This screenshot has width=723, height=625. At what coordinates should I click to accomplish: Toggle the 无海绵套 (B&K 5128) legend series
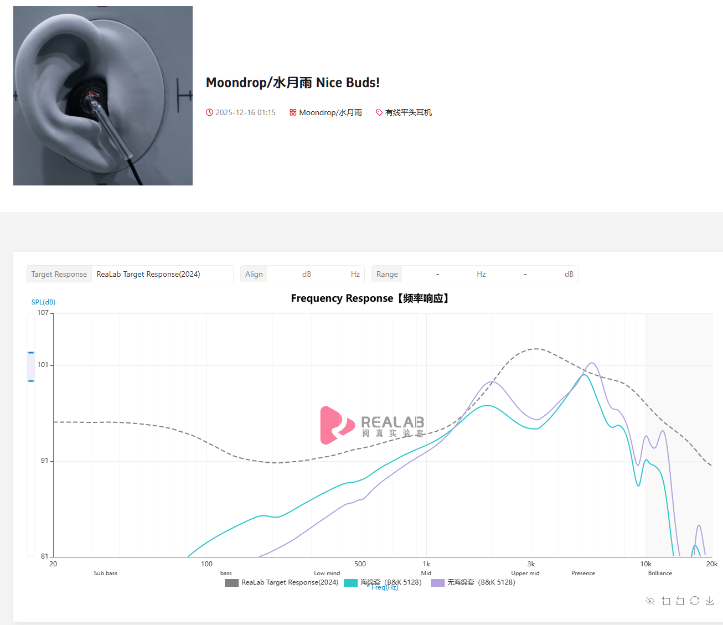(473, 582)
